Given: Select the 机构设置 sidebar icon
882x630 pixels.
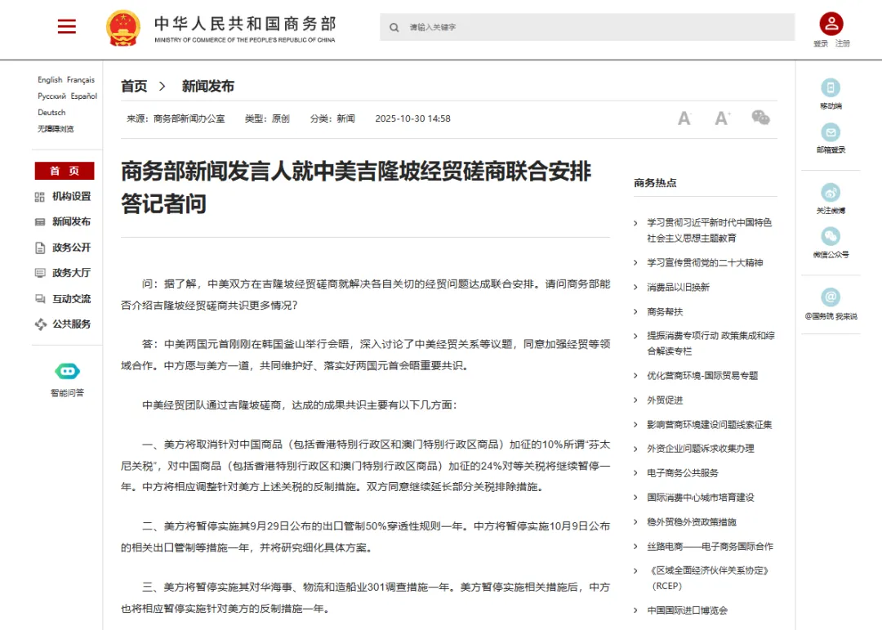Looking at the screenshot, I should 38,196.
